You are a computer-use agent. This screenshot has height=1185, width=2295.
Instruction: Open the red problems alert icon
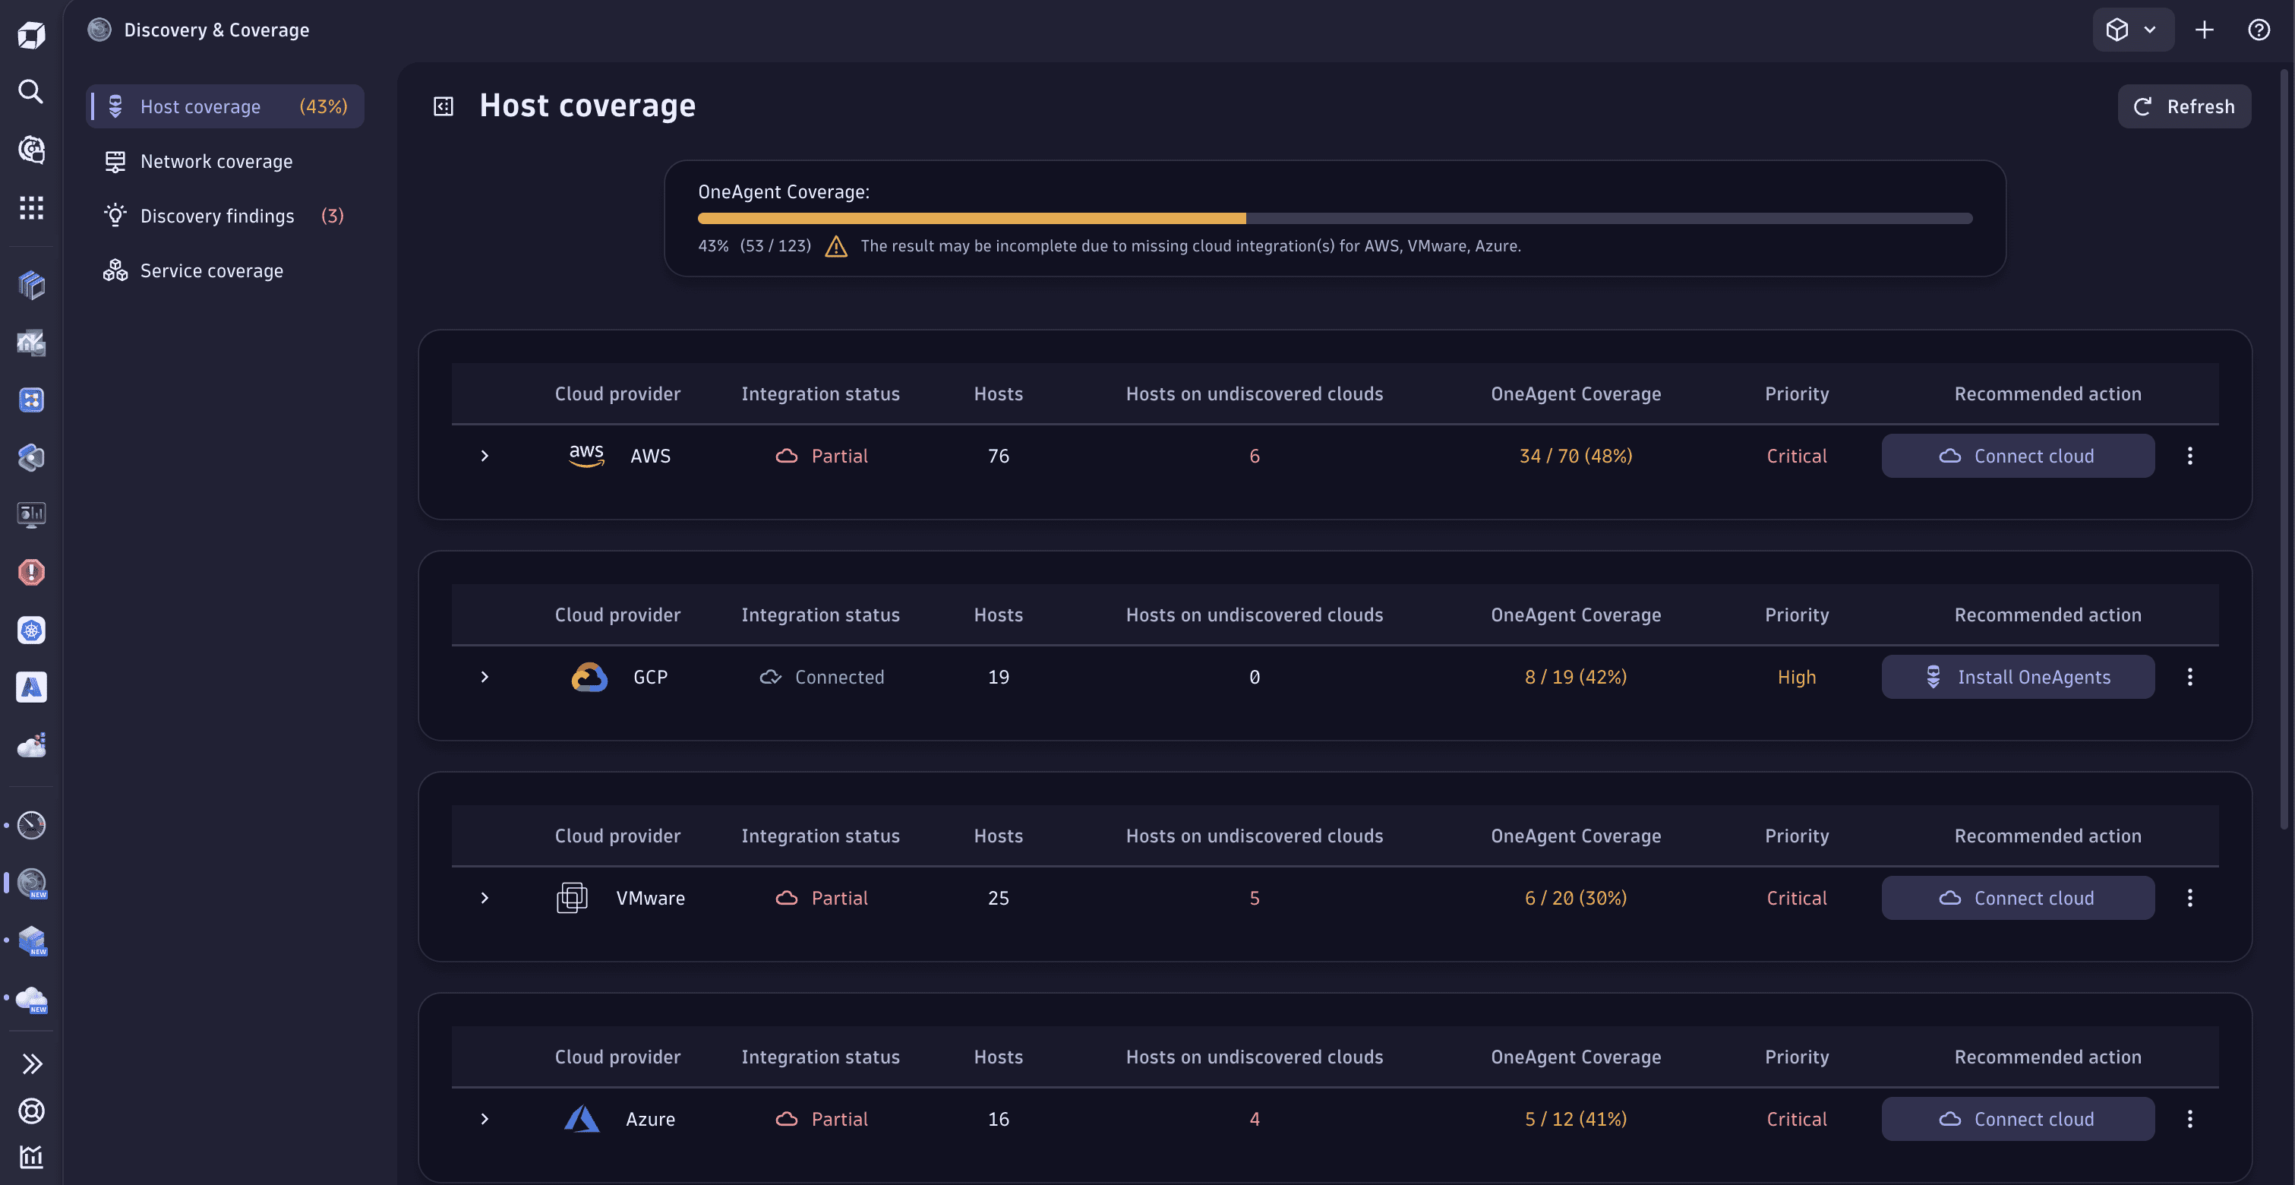[x=31, y=572]
